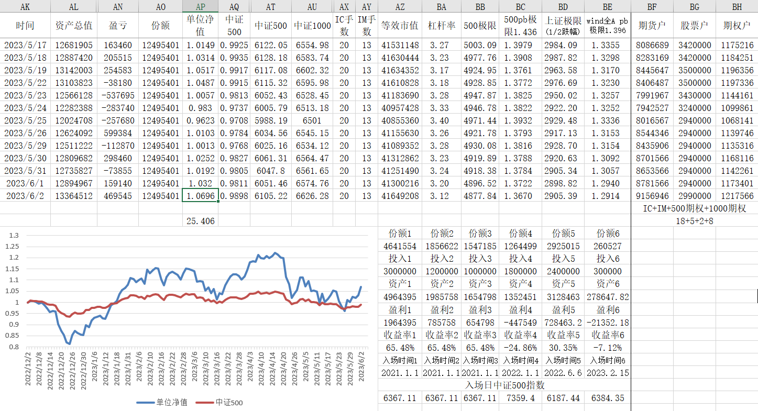This screenshot has height=411, width=758.
Task: Select the 上证极限 header cell
Action: click(x=564, y=26)
